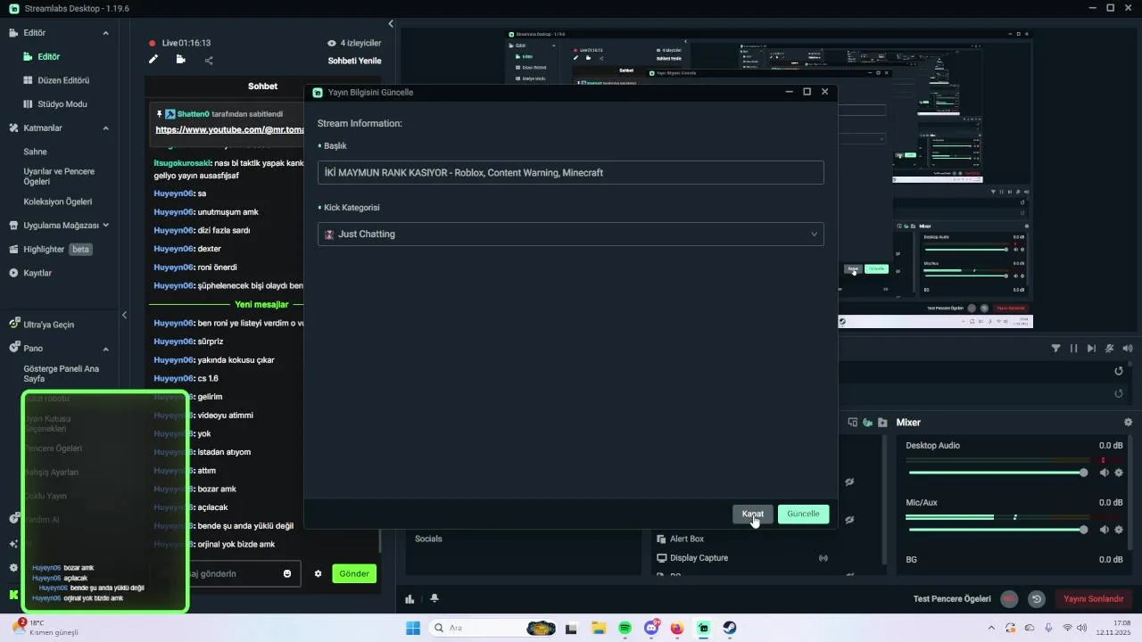Open Gösterge Paneli Ana Sayfa
Image resolution: width=1142 pixels, height=642 pixels.
point(61,374)
